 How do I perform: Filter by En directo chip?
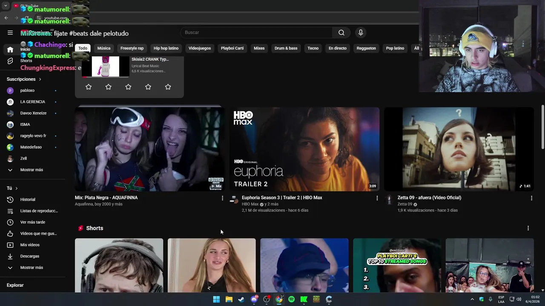338,48
